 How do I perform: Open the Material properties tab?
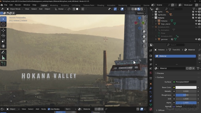pyautogui.click(x=151, y=109)
